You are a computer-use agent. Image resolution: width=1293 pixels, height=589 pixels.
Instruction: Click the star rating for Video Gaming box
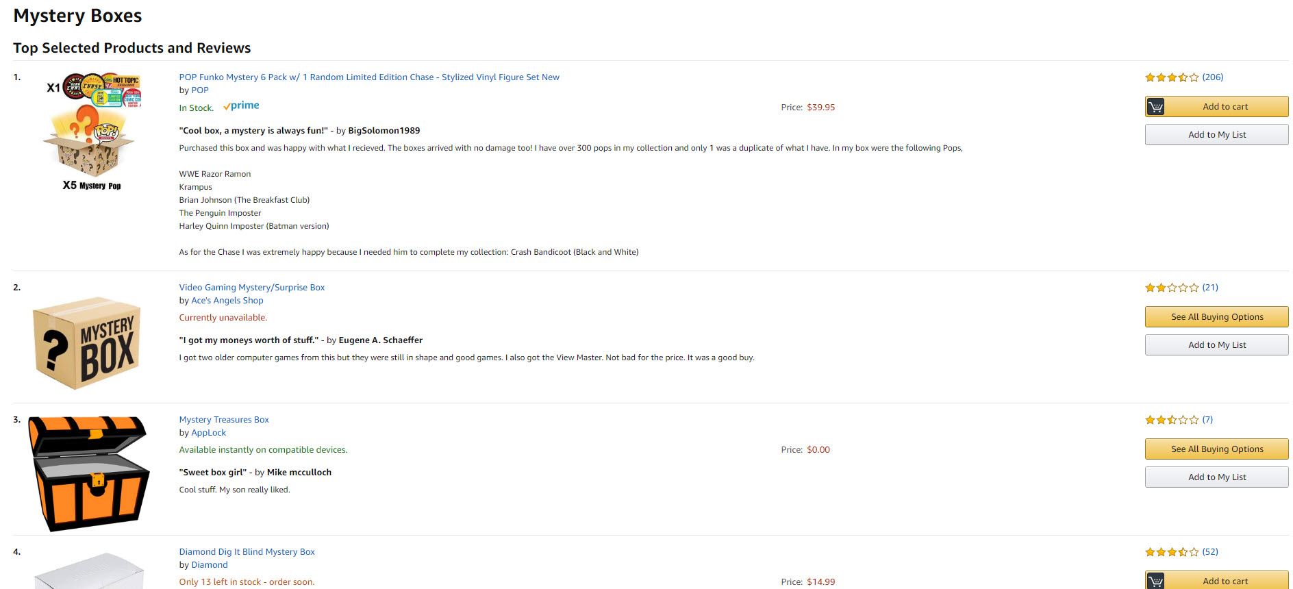point(1172,288)
